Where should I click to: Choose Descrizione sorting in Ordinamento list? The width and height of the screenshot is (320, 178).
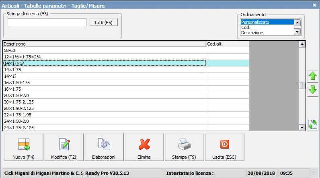click(x=267, y=33)
